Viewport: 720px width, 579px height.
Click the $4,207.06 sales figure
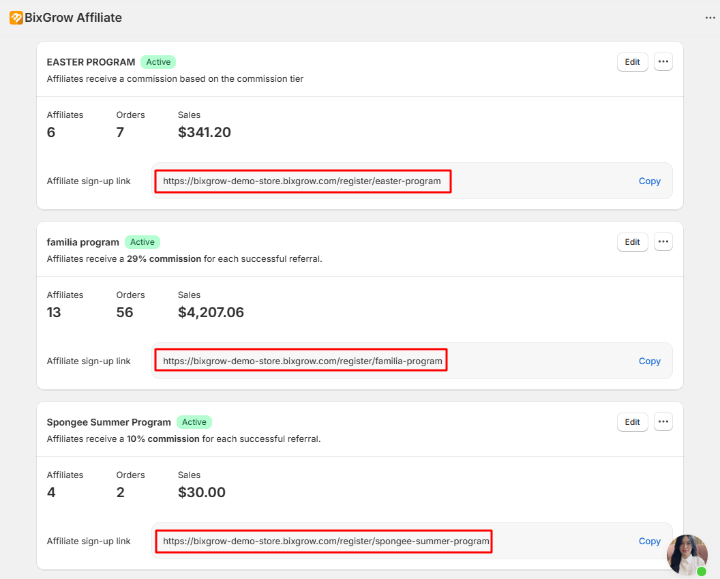(211, 312)
